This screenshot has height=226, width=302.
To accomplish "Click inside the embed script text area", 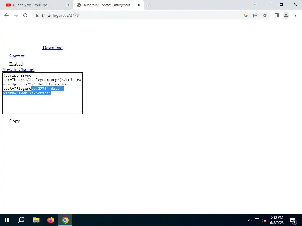I will 42,93.
